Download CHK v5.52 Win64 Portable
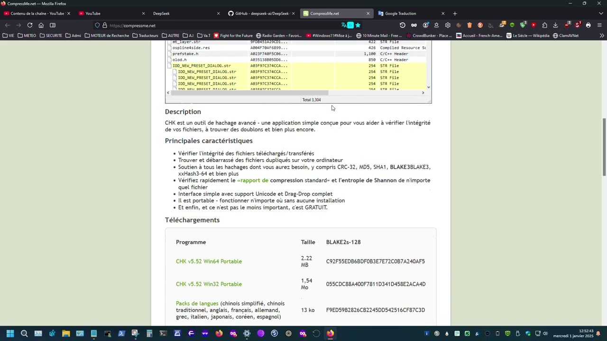607x341 pixels. pos(209,261)
